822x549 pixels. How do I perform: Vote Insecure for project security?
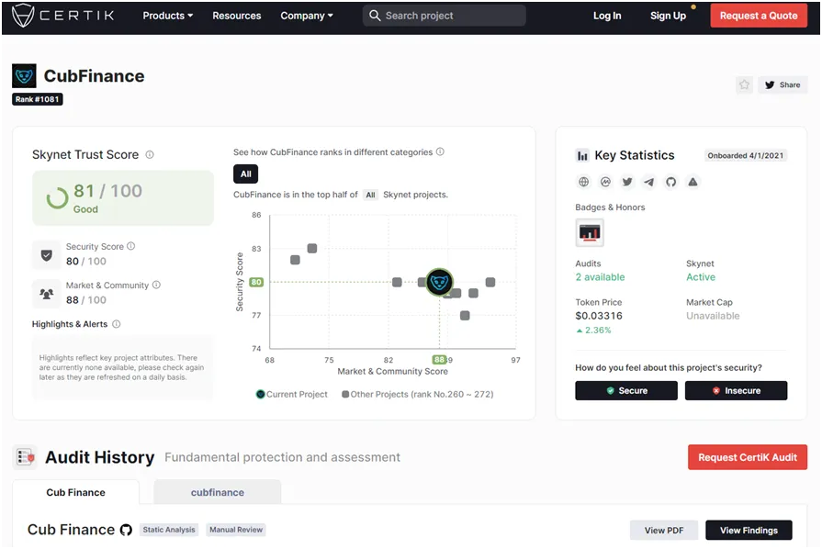[736, 391]
